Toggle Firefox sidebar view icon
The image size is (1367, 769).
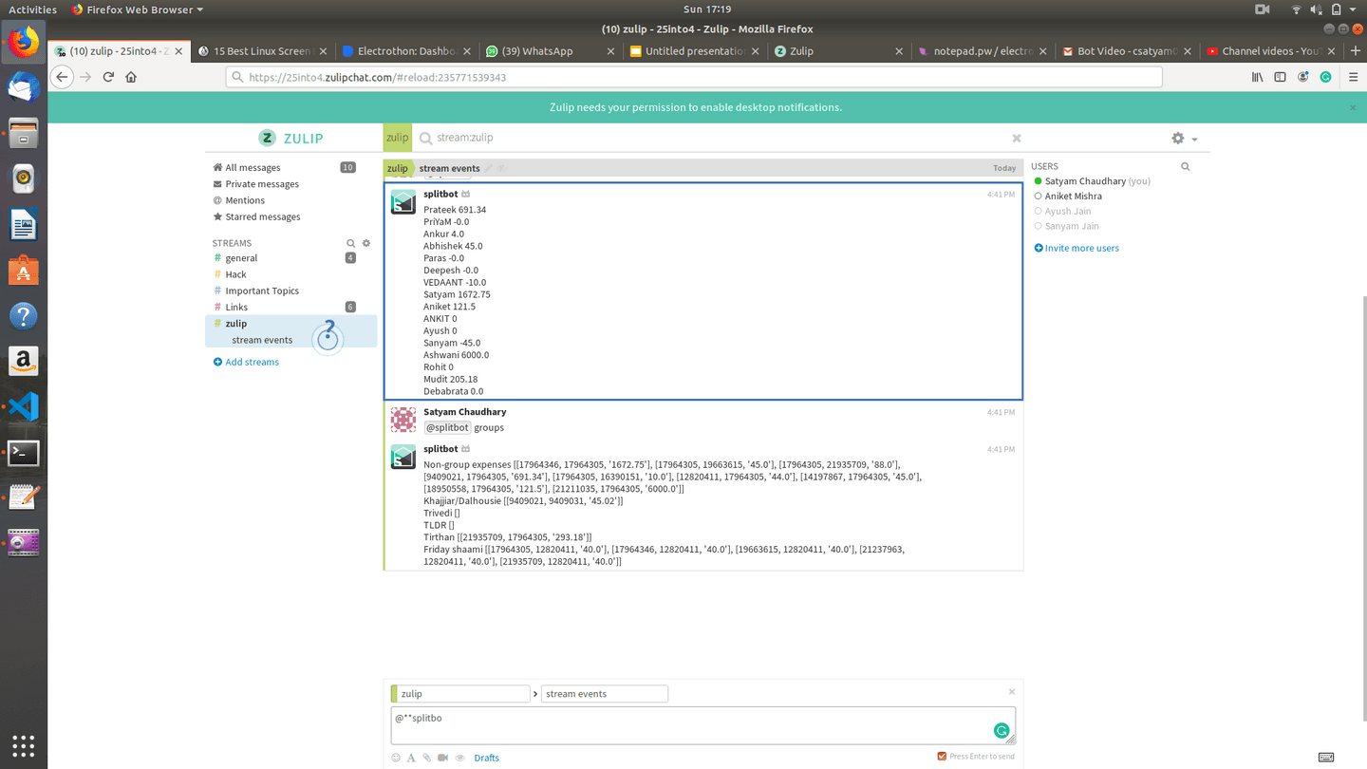(1281, 77)
